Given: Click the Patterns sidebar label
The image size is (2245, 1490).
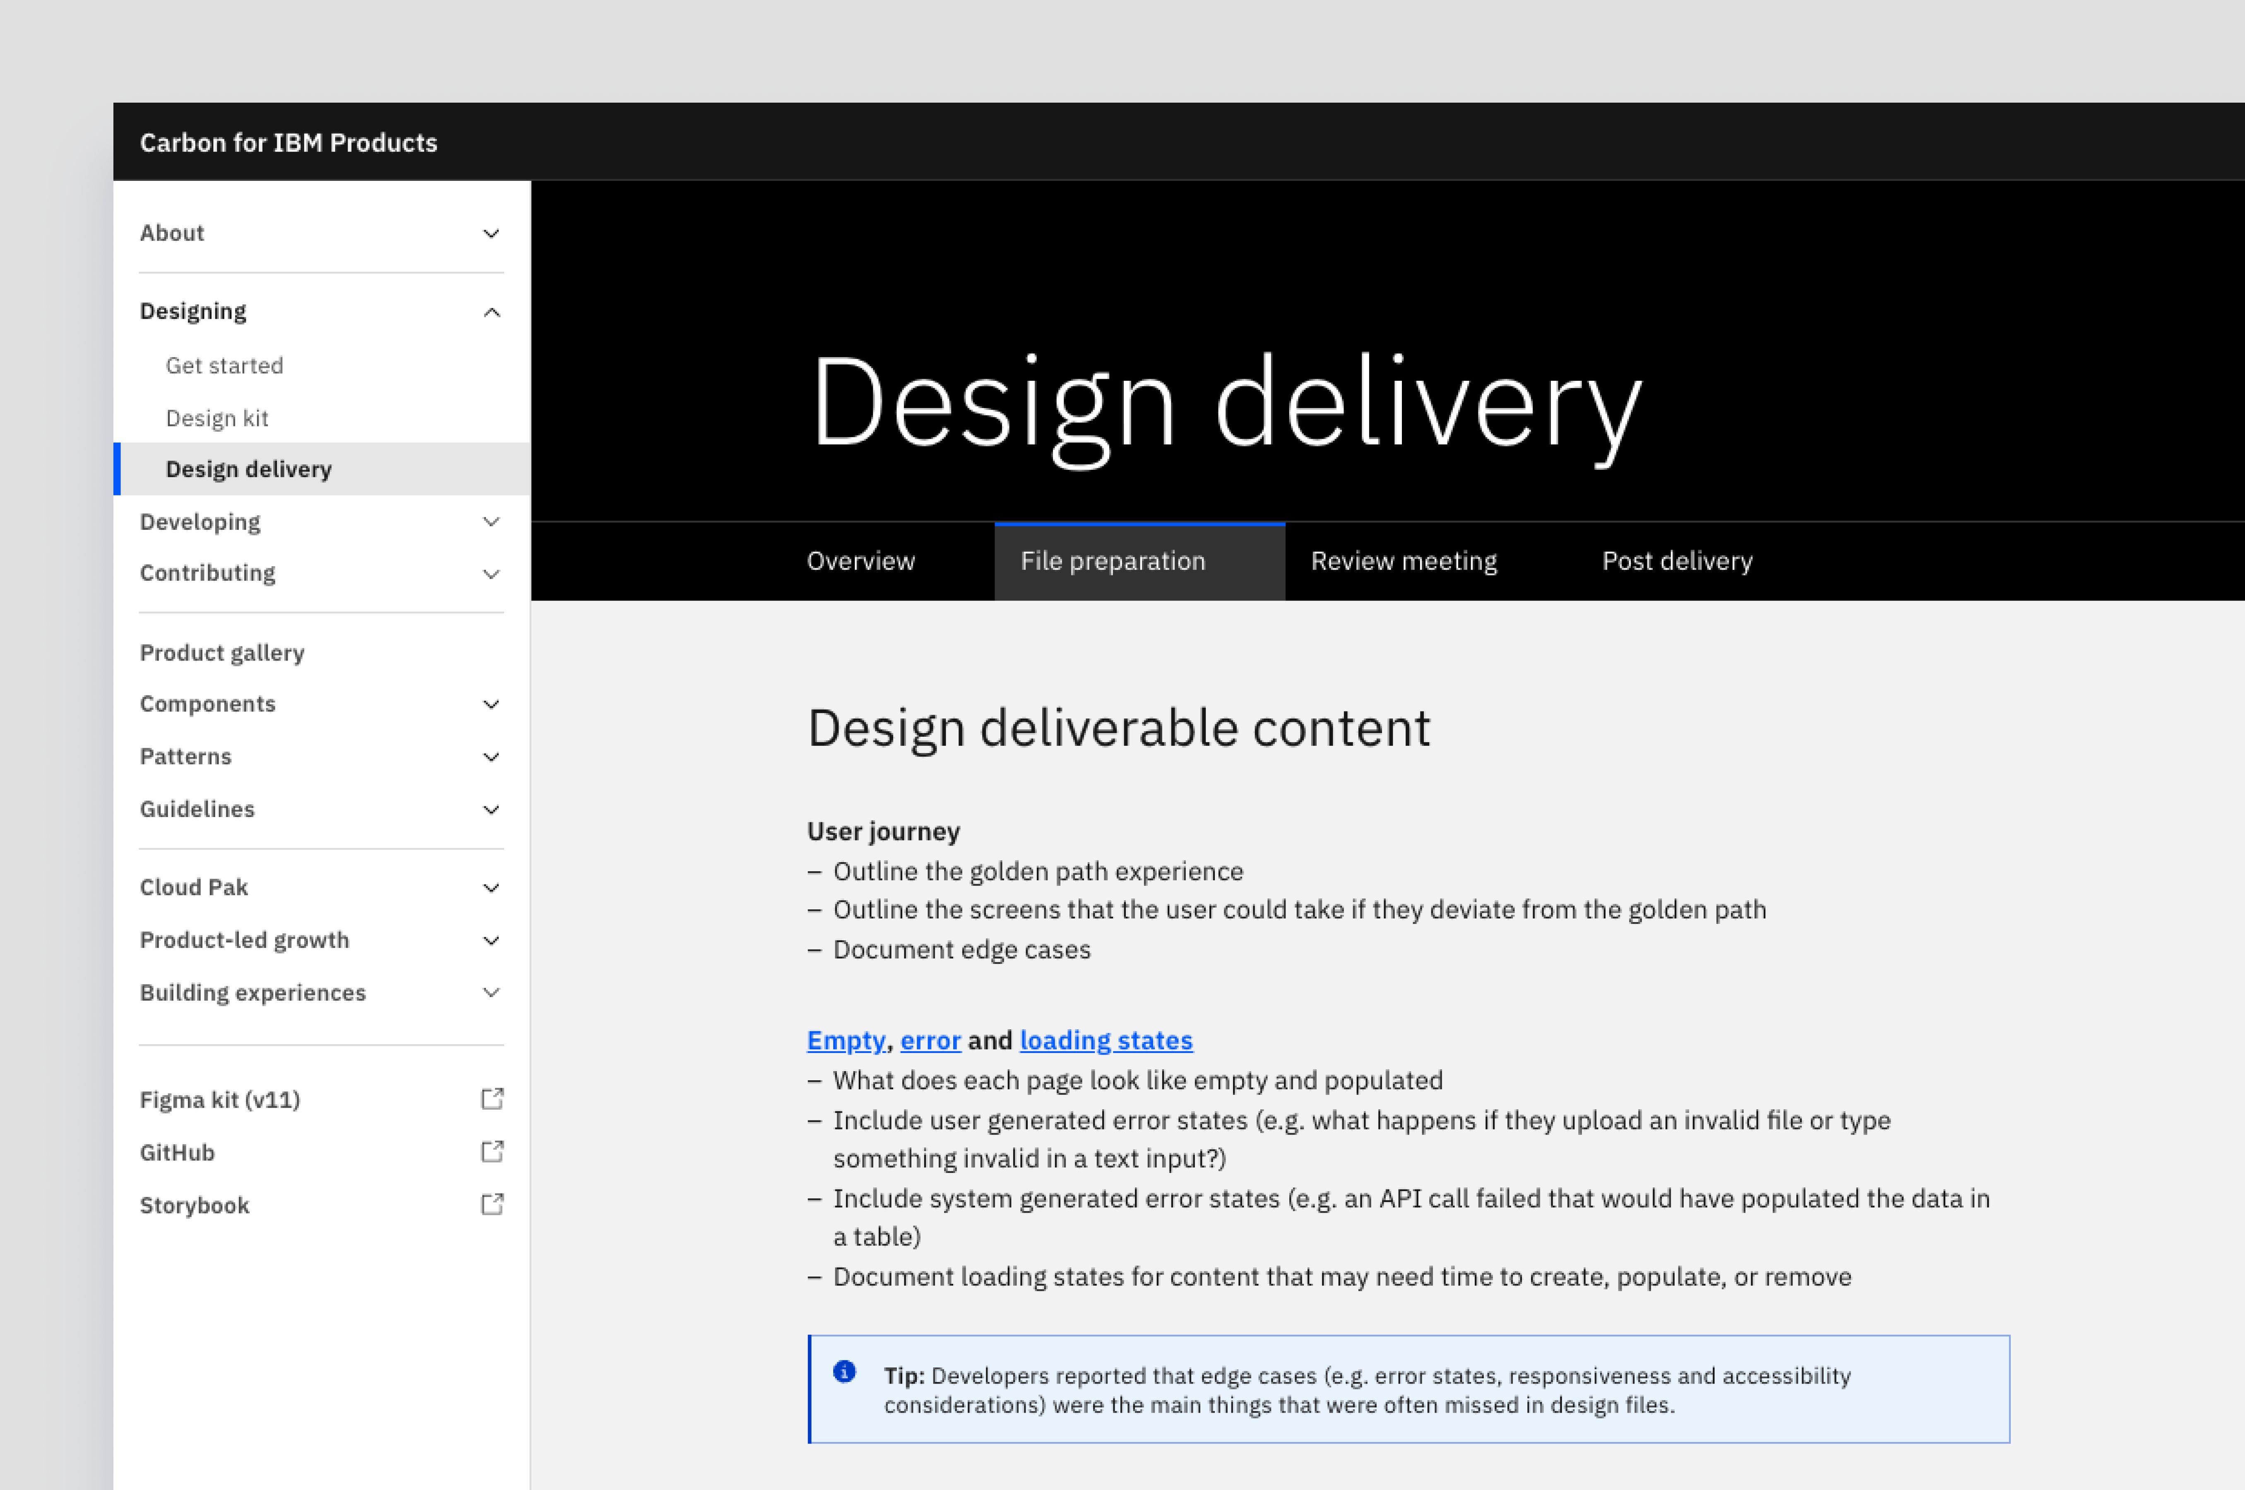Looking at the screenshot, I should [185, 757].
